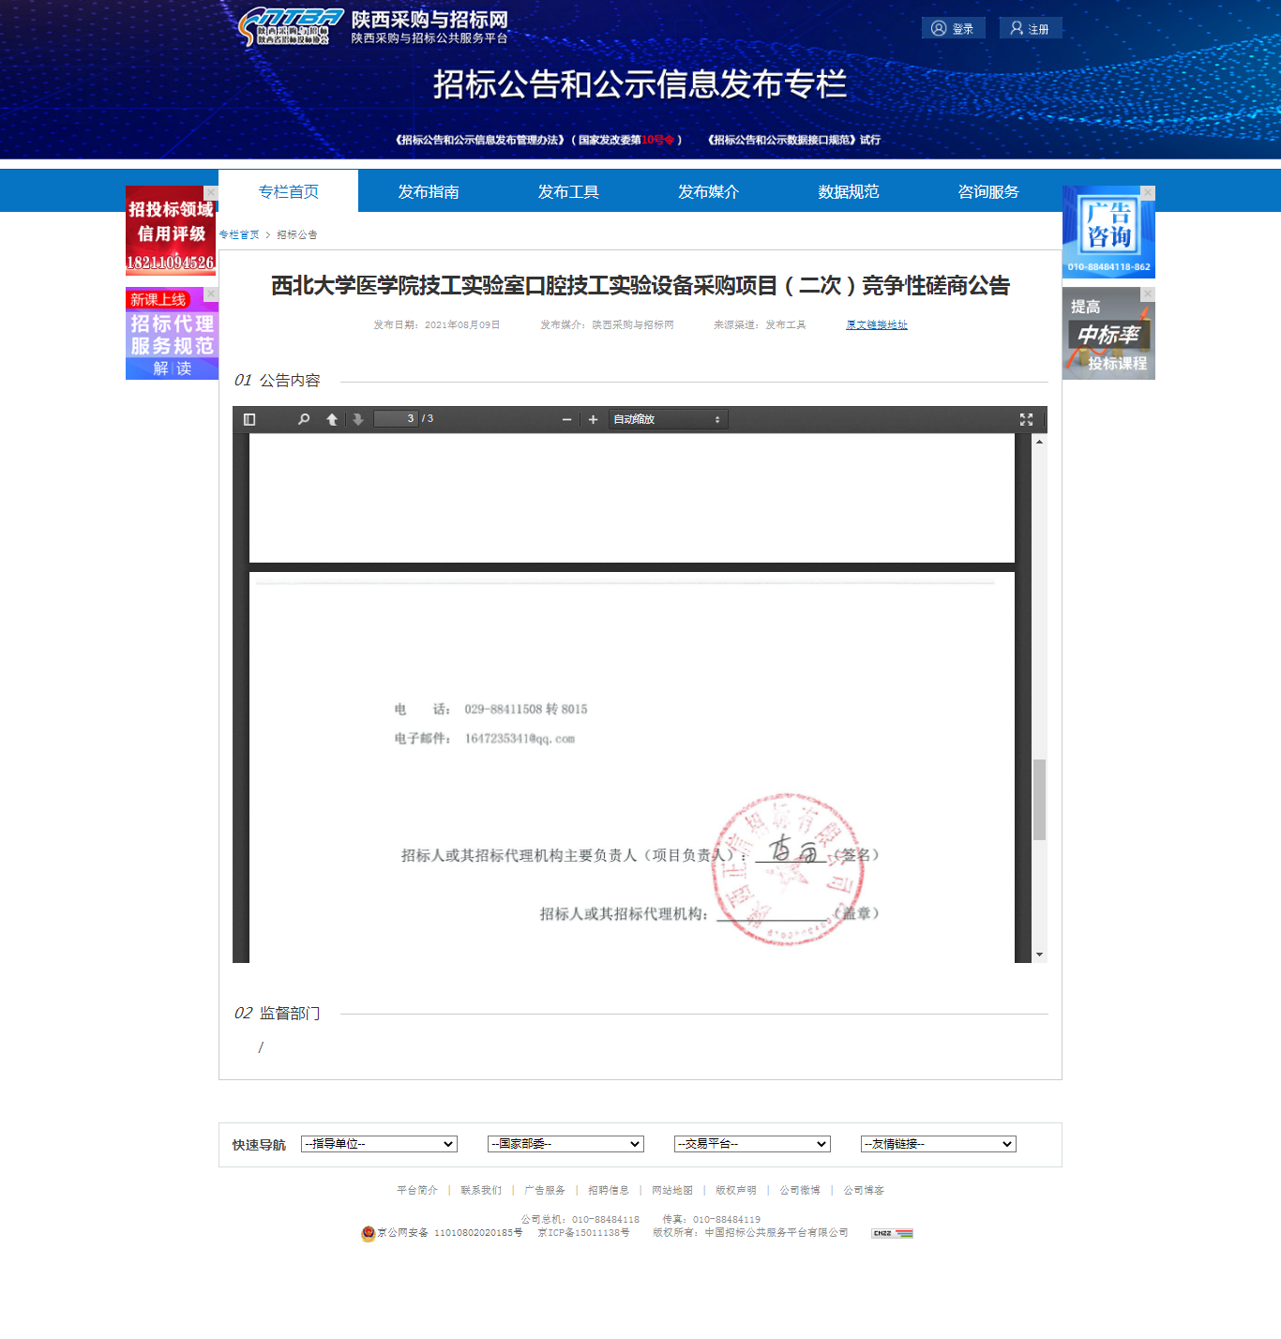Screen dimensions: 1281x1339
Task: Open the 数据规范 navigation tab
Action: 848,191
